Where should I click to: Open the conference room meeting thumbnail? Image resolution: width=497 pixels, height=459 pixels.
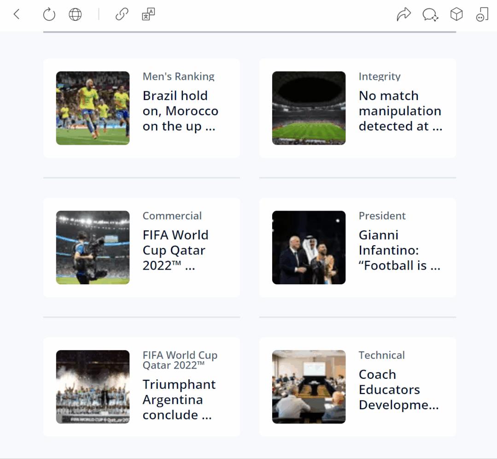pos(309,387)
